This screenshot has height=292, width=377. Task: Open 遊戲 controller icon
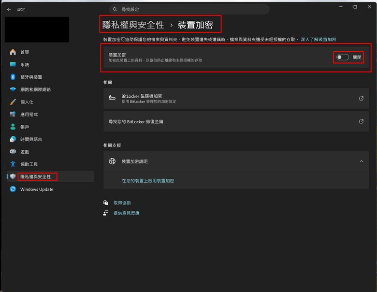(13, 151)
